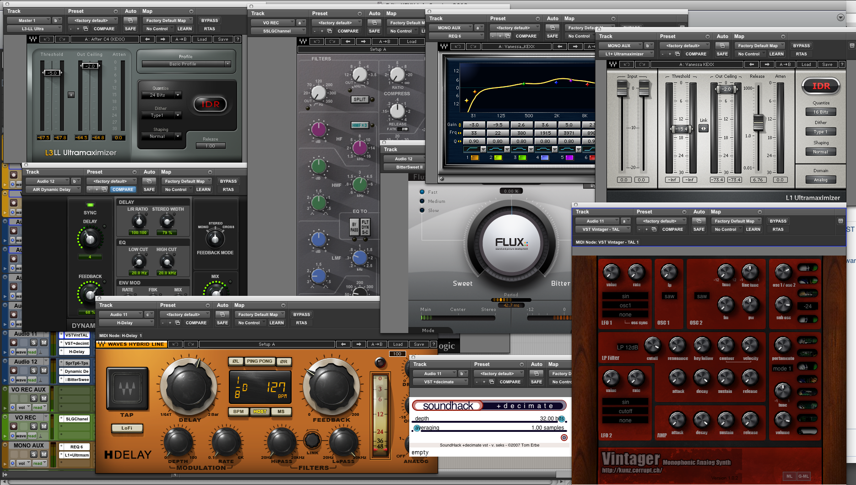Select the Slow radio option in BitterSweet
This screenshot has width=856, height=485.
[x=422, y=210]
